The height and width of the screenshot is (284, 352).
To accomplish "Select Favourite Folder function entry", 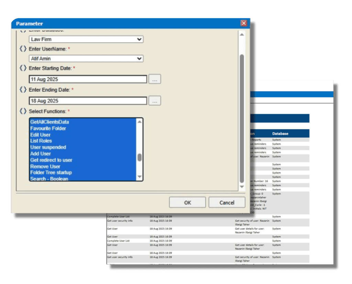I will click(48, 128).
